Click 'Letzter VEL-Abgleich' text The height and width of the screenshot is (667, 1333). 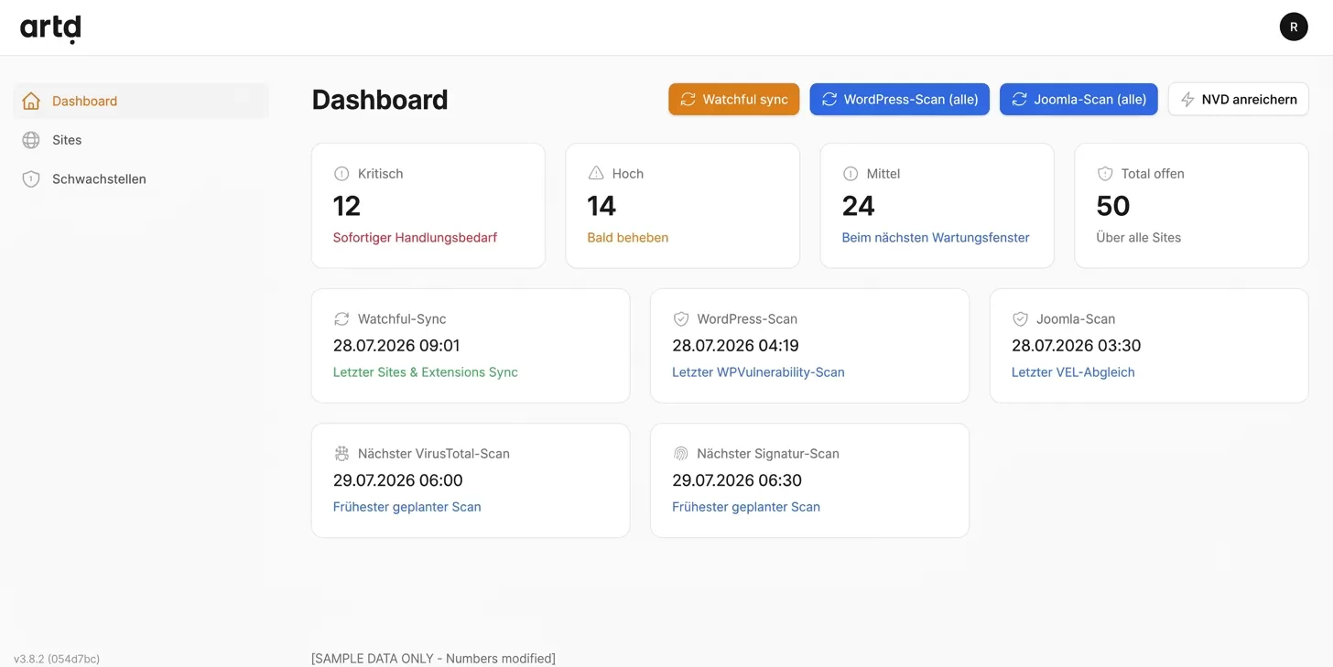coord(1073,372)
